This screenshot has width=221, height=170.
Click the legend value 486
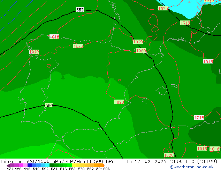(x=18, y=169)
